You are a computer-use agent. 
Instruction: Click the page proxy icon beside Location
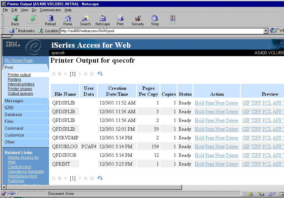[x=41, y=31]
